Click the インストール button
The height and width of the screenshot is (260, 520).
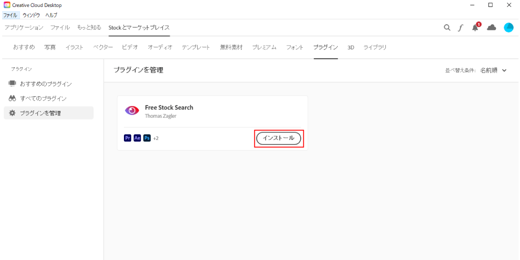279,138
